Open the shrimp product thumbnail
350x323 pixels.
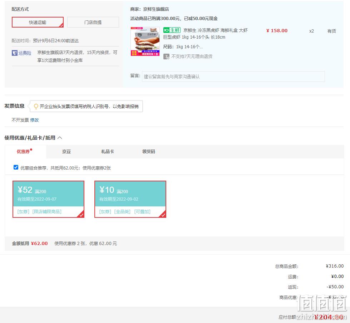(x=145, y=41)
